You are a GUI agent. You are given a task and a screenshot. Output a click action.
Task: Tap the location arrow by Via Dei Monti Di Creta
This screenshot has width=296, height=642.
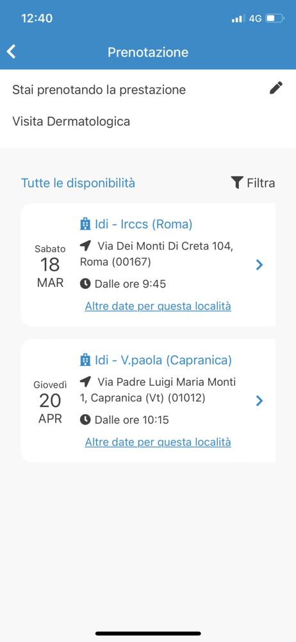85,246
